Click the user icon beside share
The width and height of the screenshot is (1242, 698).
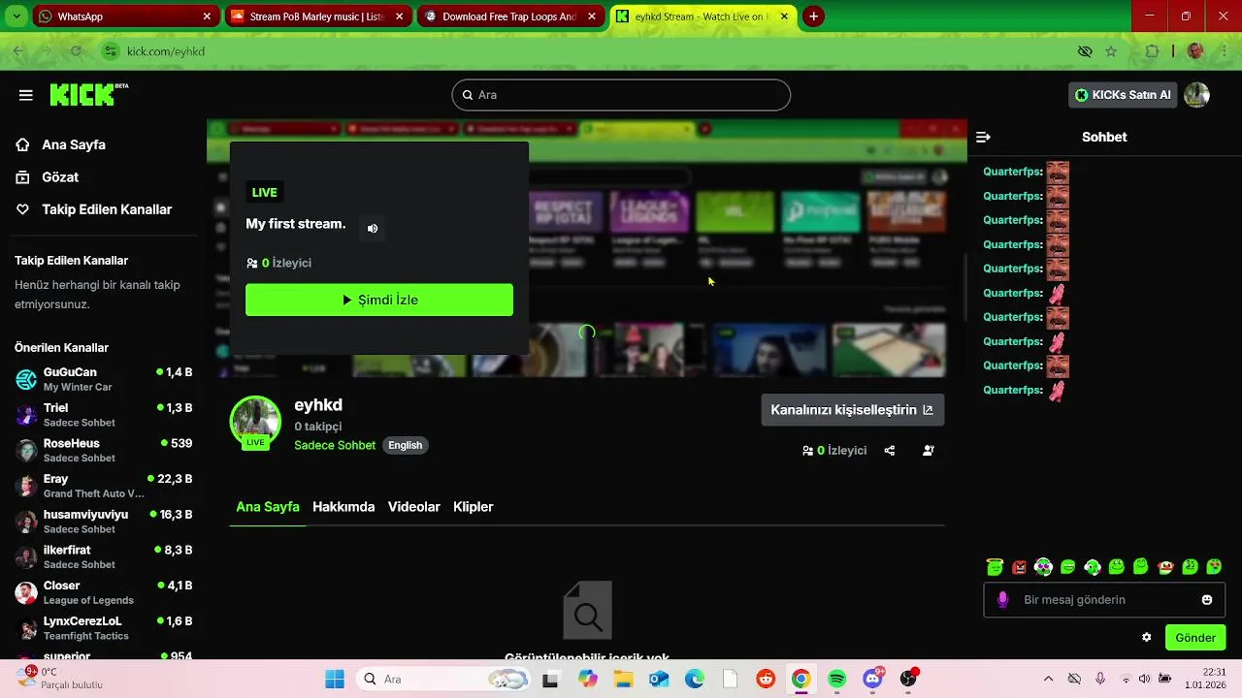(x=929, y=451)
